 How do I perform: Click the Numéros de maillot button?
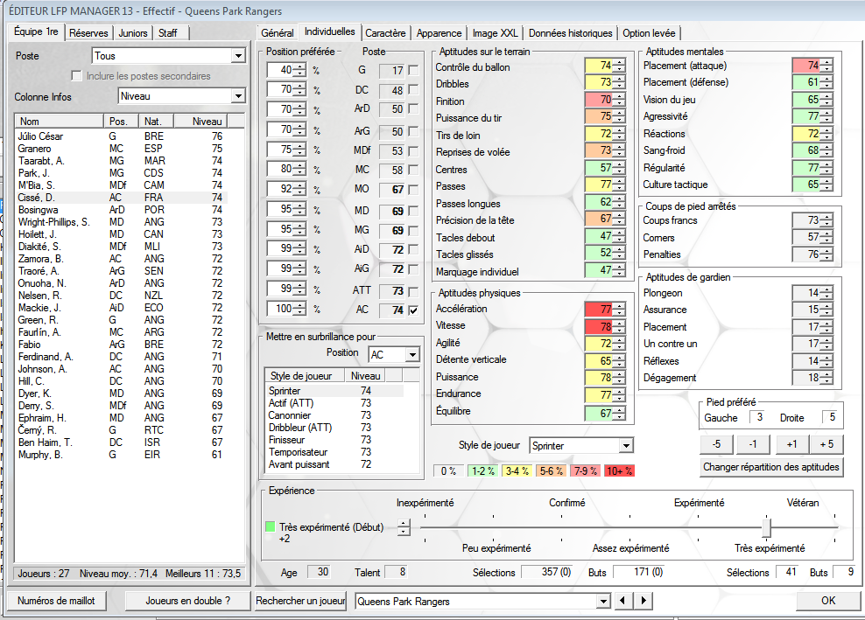[x=56, y=601]
